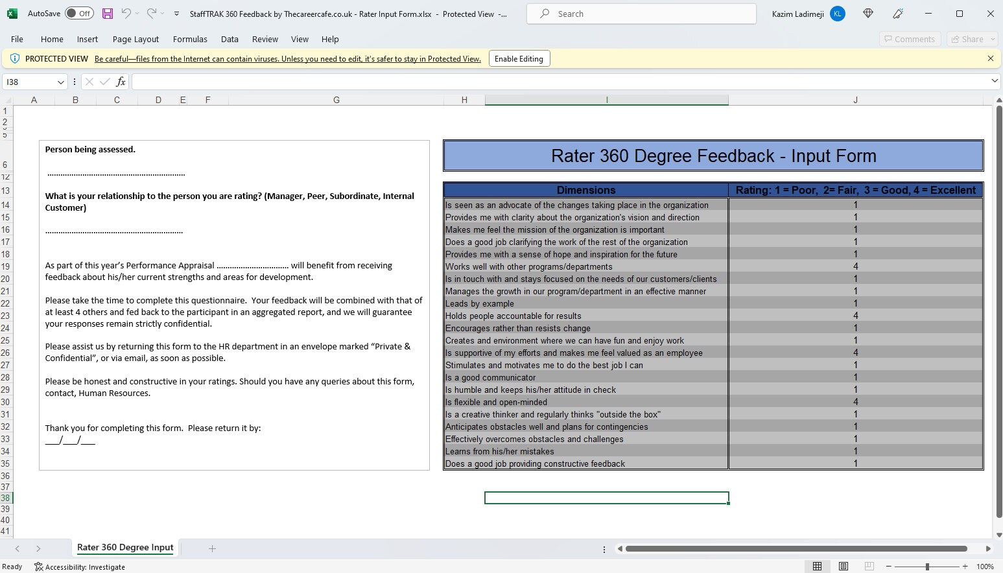
Task: Click the confirm checkmark beside formula bar
Action: (x=106, y=82)
